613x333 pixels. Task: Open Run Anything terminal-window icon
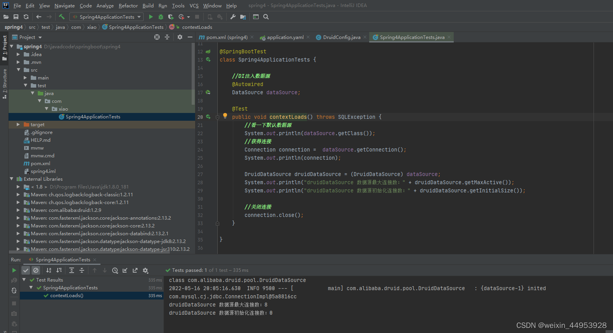pos(256,17)
